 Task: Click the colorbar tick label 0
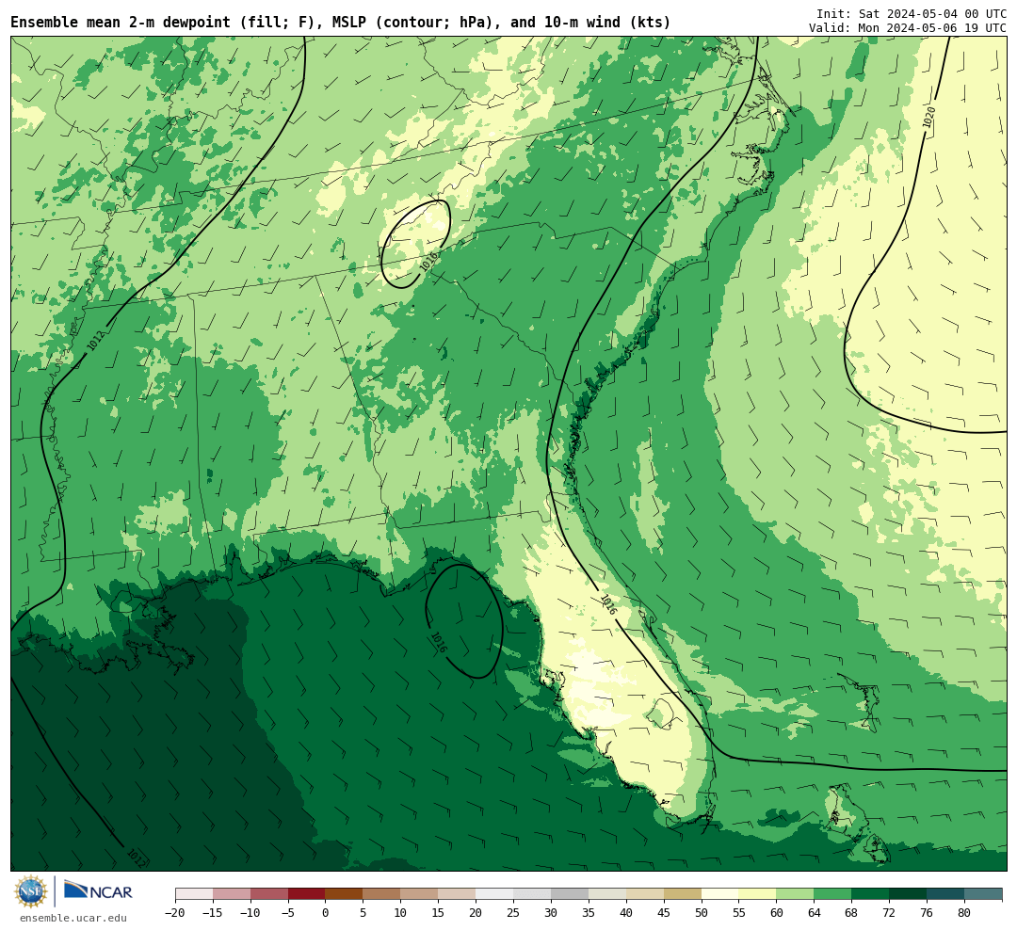[x=325, y=913]
